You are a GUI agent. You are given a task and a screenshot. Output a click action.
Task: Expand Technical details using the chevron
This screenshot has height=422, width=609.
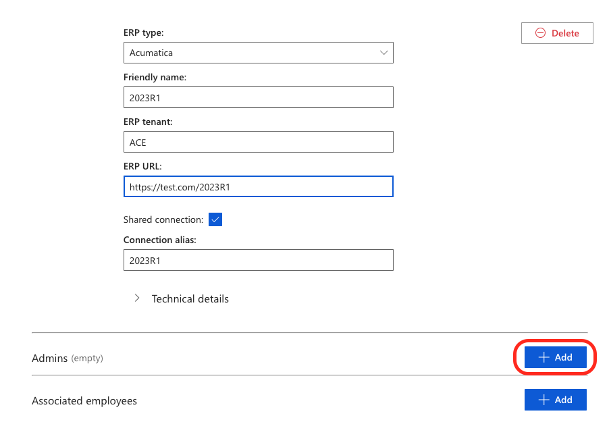point(137,298)
